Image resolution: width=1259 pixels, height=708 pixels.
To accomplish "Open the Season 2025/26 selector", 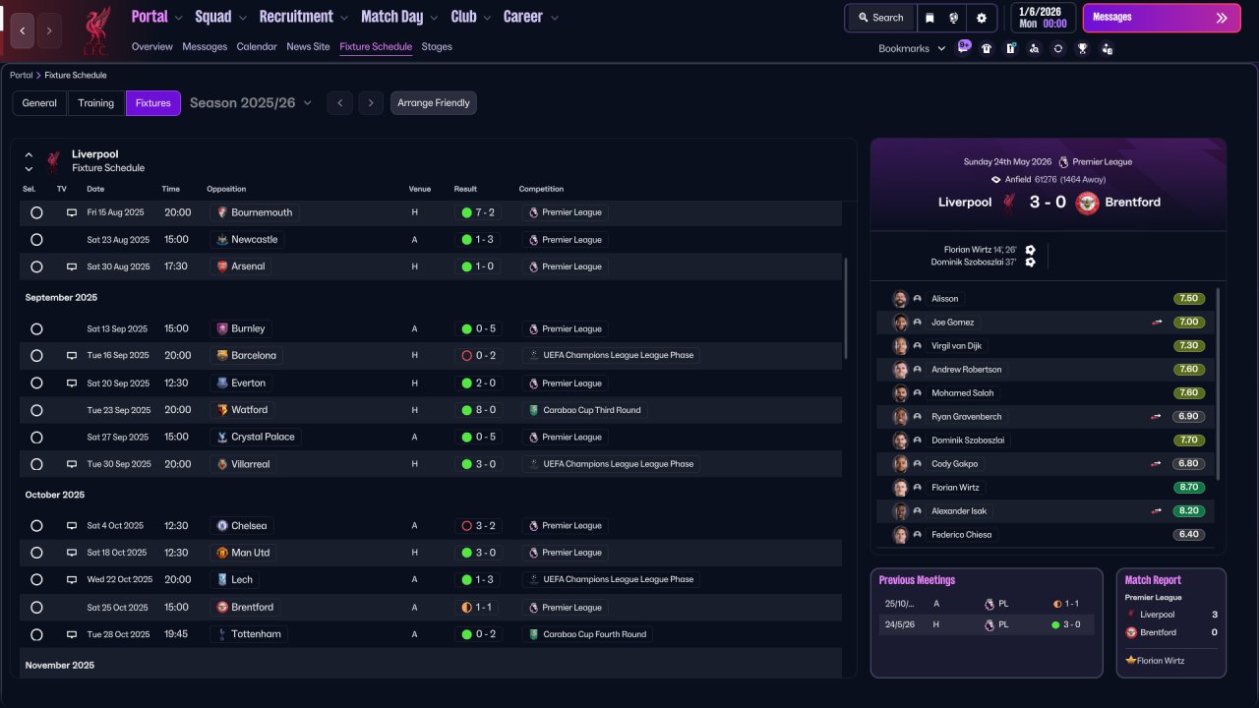I will coord(251,103).
